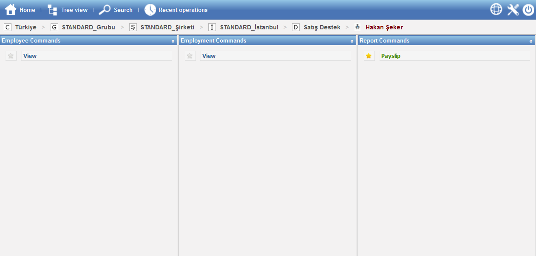The width and height of the screenshot is (536, 256).
Task: Click the Report Commands panel title
Action: coord(385,41)
